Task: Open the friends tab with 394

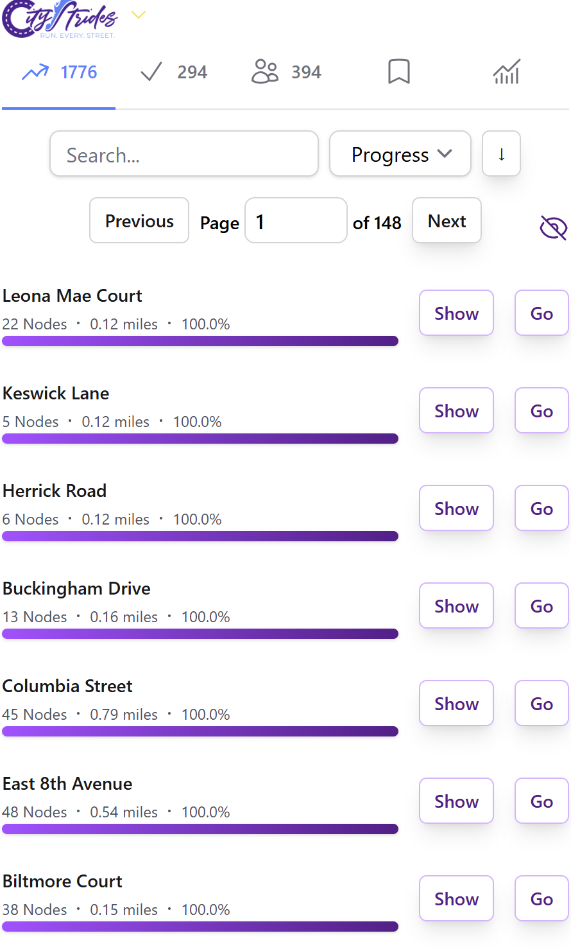Action: [x=286, y=72]
